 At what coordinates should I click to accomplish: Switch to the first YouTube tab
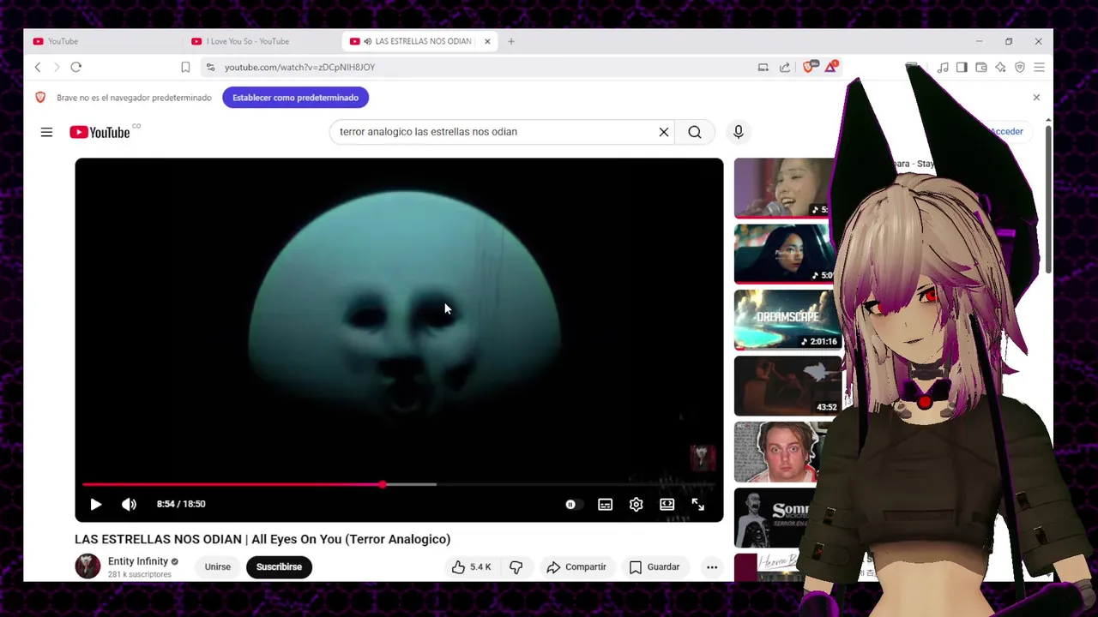pos(103,41)
